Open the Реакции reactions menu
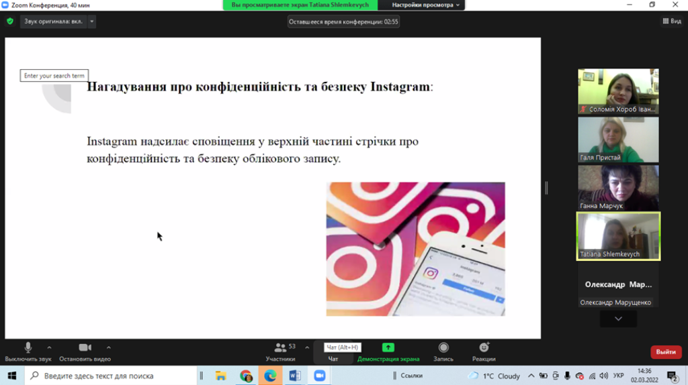 coord(484,352)
